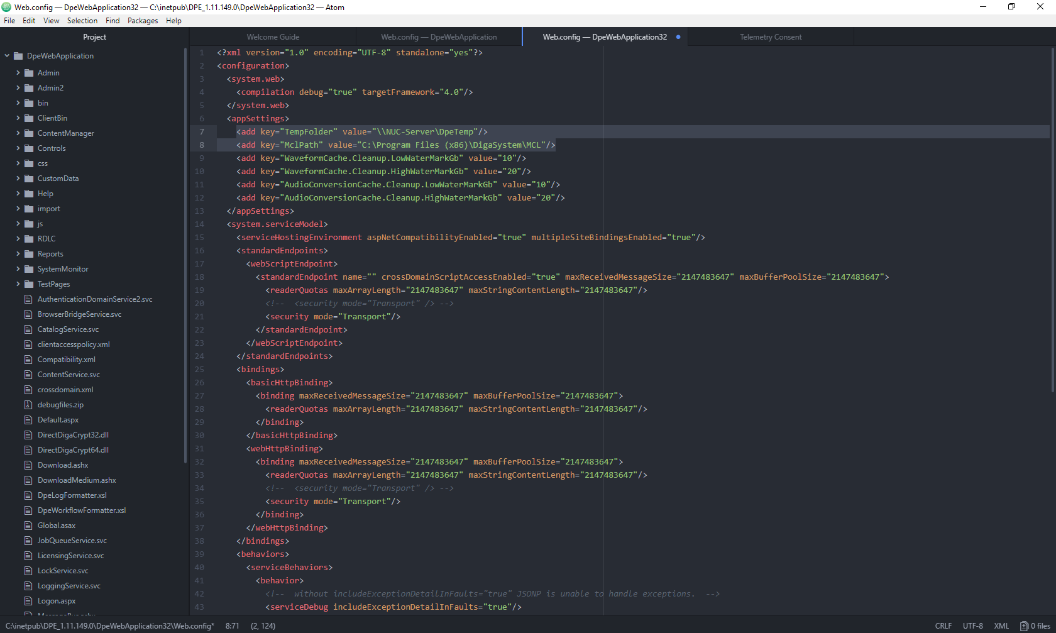Switch to the Telemetry Consent tab
Image resolution: width=1056 pixels, height=633 pixels.
pos(770,37)
